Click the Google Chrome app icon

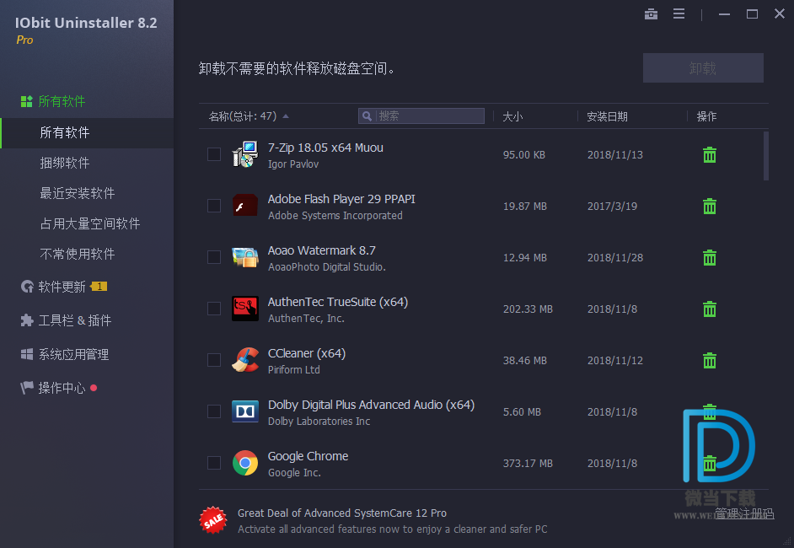pyautogui.click(x=245, y=463)
